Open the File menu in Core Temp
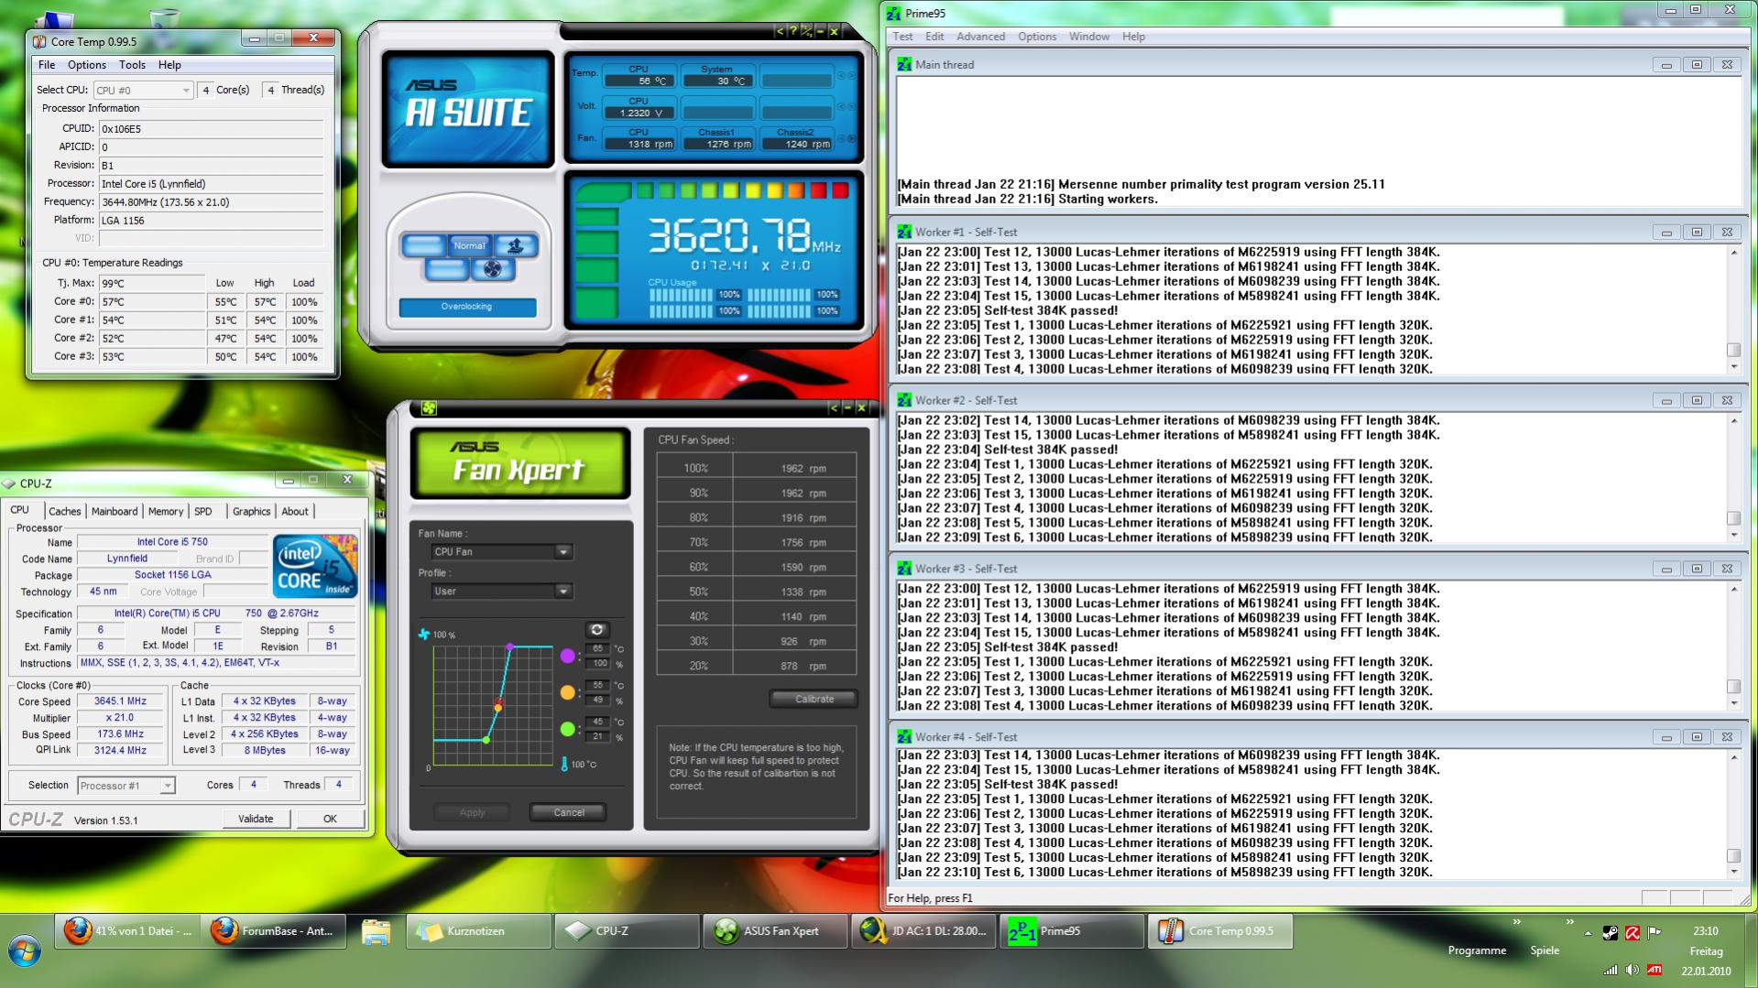1758x988 pixels. tap(47, 65)
